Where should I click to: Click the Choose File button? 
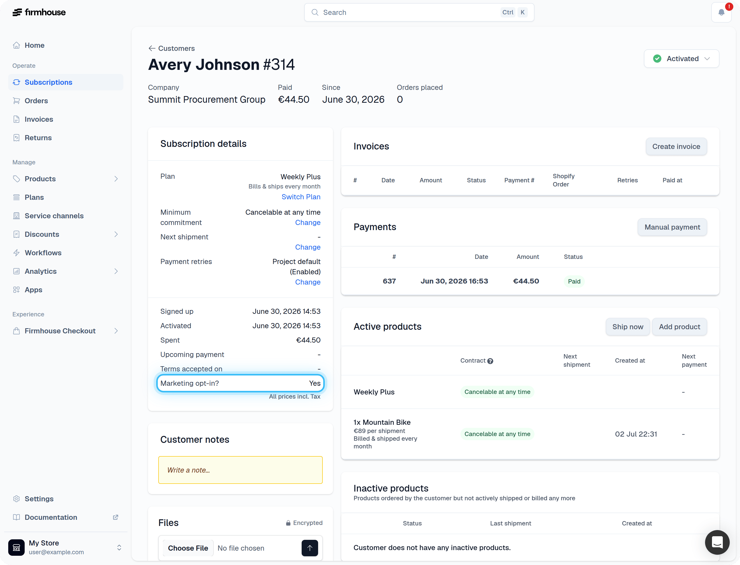point(188,548)
